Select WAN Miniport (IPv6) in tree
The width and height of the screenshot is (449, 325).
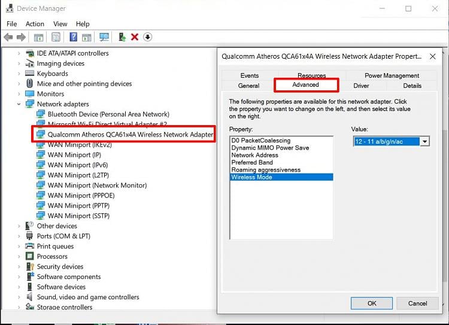point(78,165)
